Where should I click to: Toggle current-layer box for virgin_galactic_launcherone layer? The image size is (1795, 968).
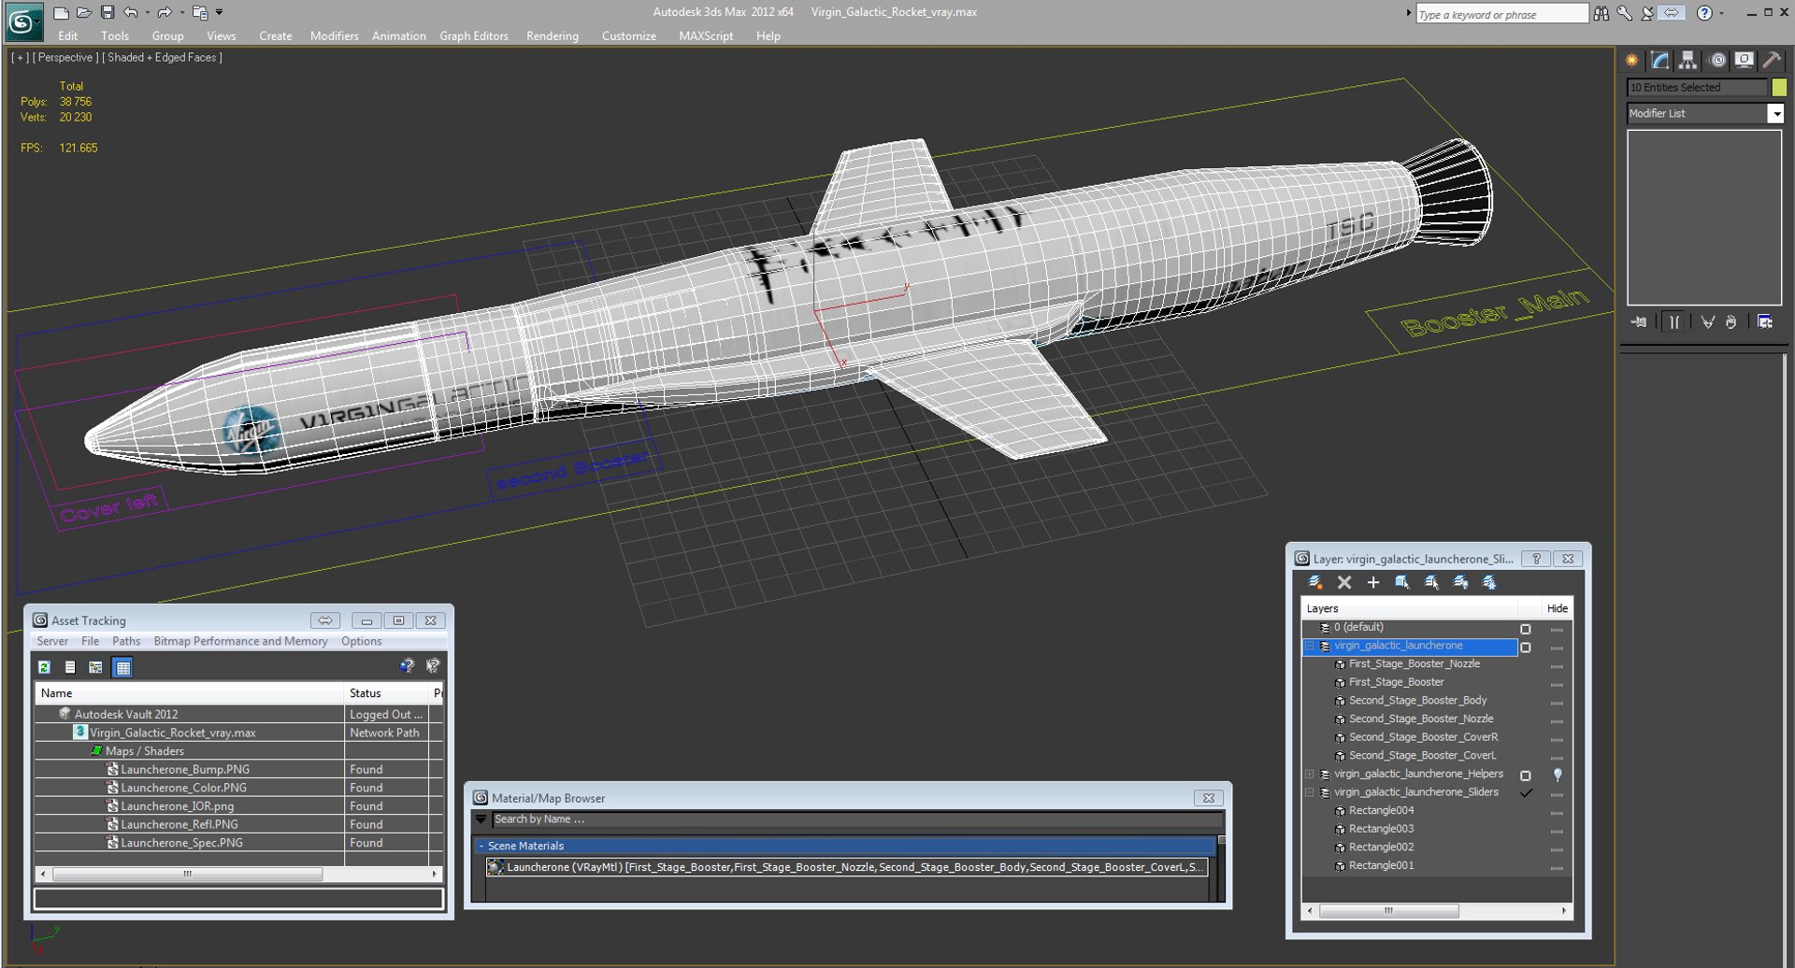(x=1526, y=647)
